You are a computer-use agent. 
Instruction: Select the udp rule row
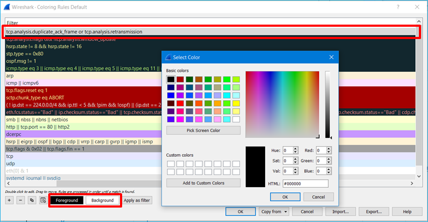[83, 164]
